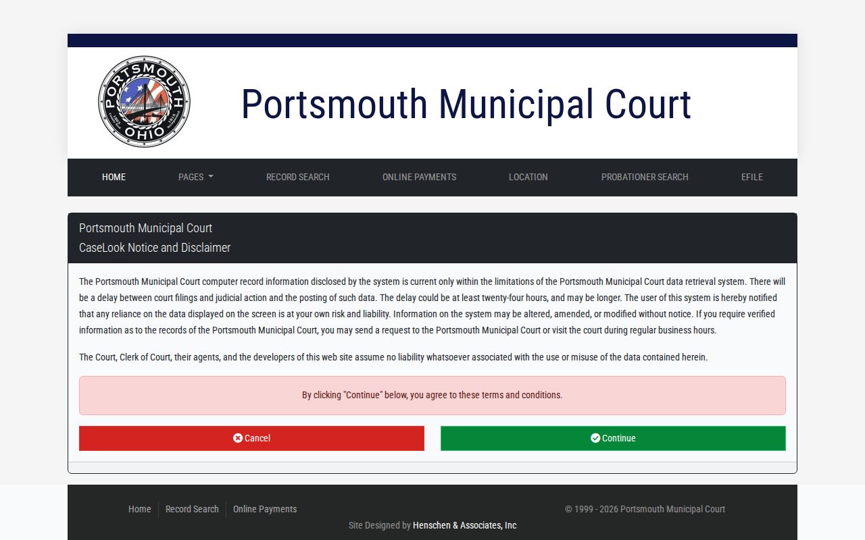Go to Record Search in navbar
This screenshot has width=865, height=540.
[x=298, y=177]
